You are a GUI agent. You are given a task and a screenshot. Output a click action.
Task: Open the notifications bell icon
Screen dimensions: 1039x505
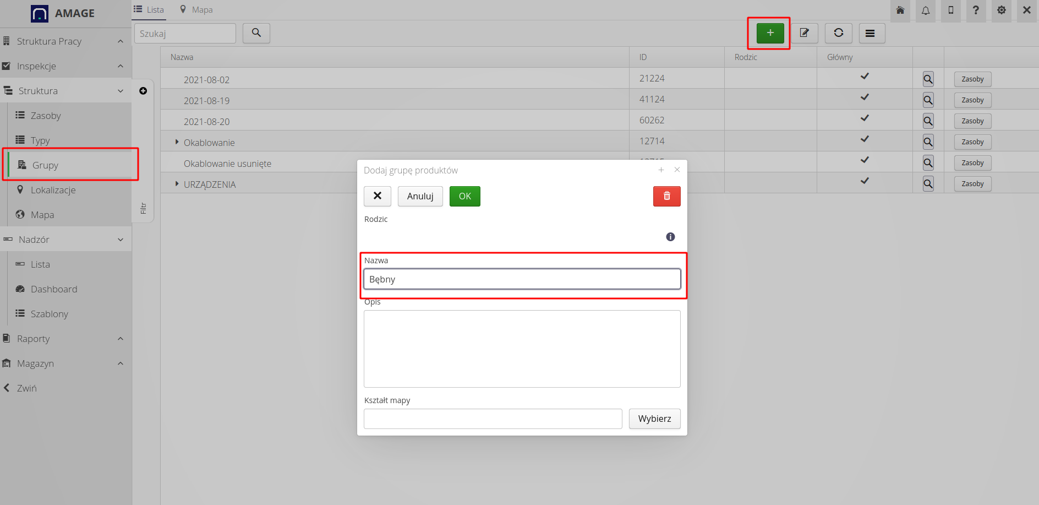click(x=926, y=10)
